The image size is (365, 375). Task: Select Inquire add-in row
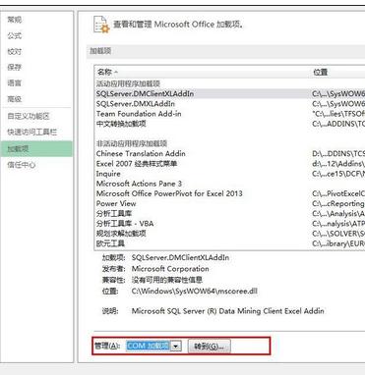(x=229, y=174)
